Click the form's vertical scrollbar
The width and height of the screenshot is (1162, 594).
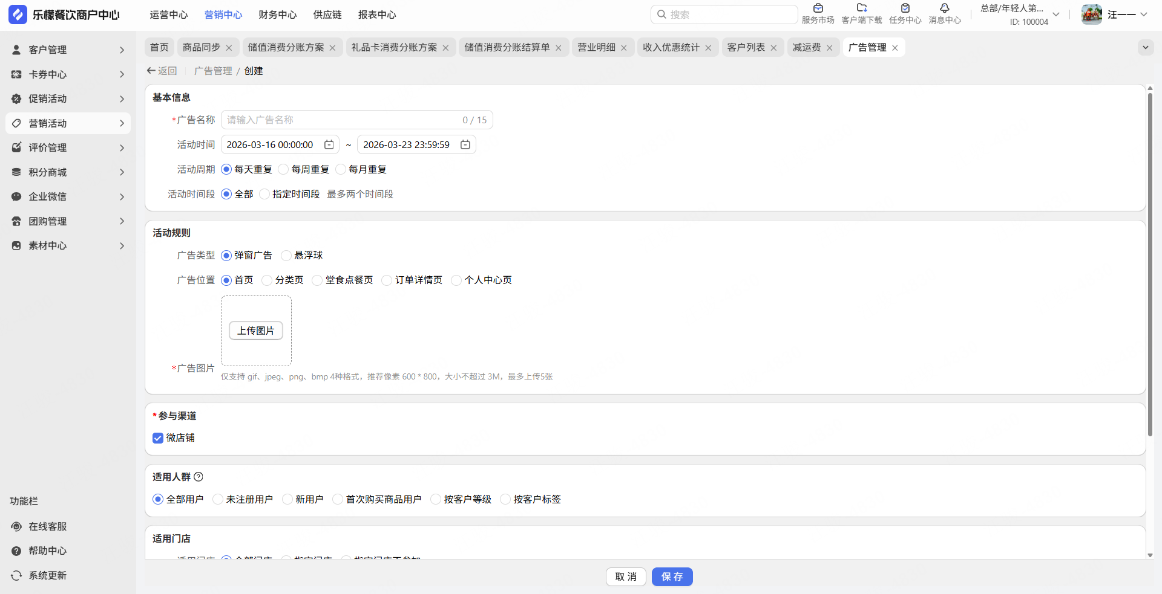pos(1150,265)
